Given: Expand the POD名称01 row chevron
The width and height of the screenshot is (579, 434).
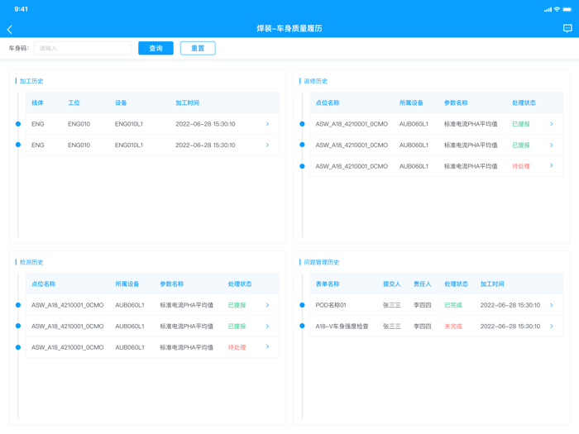Looking at the screenshot, I should tap(552, 305).
